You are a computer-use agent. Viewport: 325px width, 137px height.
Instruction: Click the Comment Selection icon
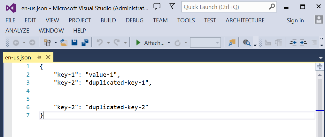pos(314,43)
